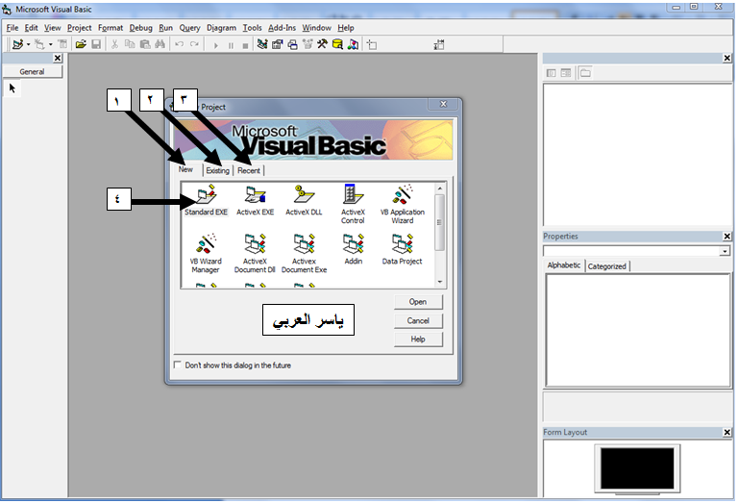
Task: Click the Save Project disk icon
Action: pyautogui.click(x=96, y=45)
